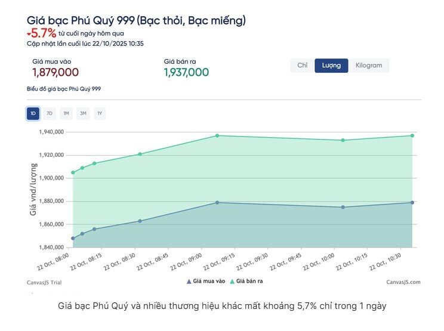Click the red buy price 1,879,000
The height and width of the screenshot is (331, 444).
55,73
